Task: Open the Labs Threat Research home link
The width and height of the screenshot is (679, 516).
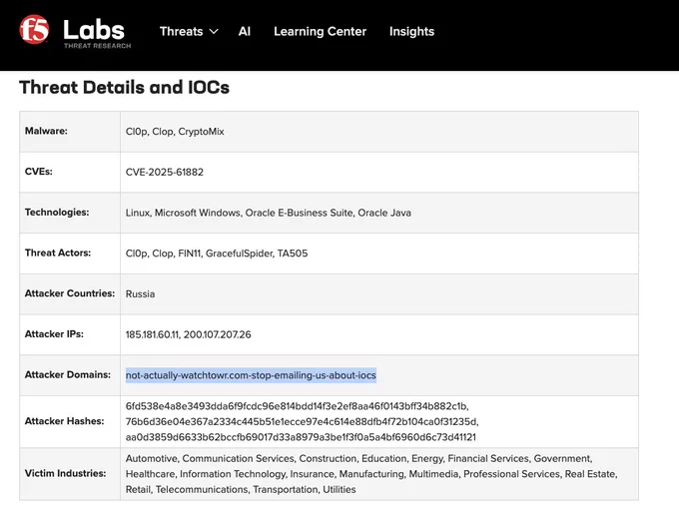Action: (97, 33)
